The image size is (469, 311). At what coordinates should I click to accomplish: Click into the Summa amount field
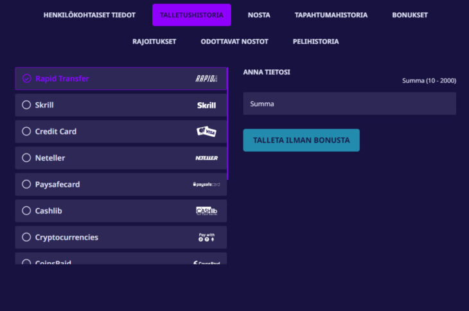(350, 103)
